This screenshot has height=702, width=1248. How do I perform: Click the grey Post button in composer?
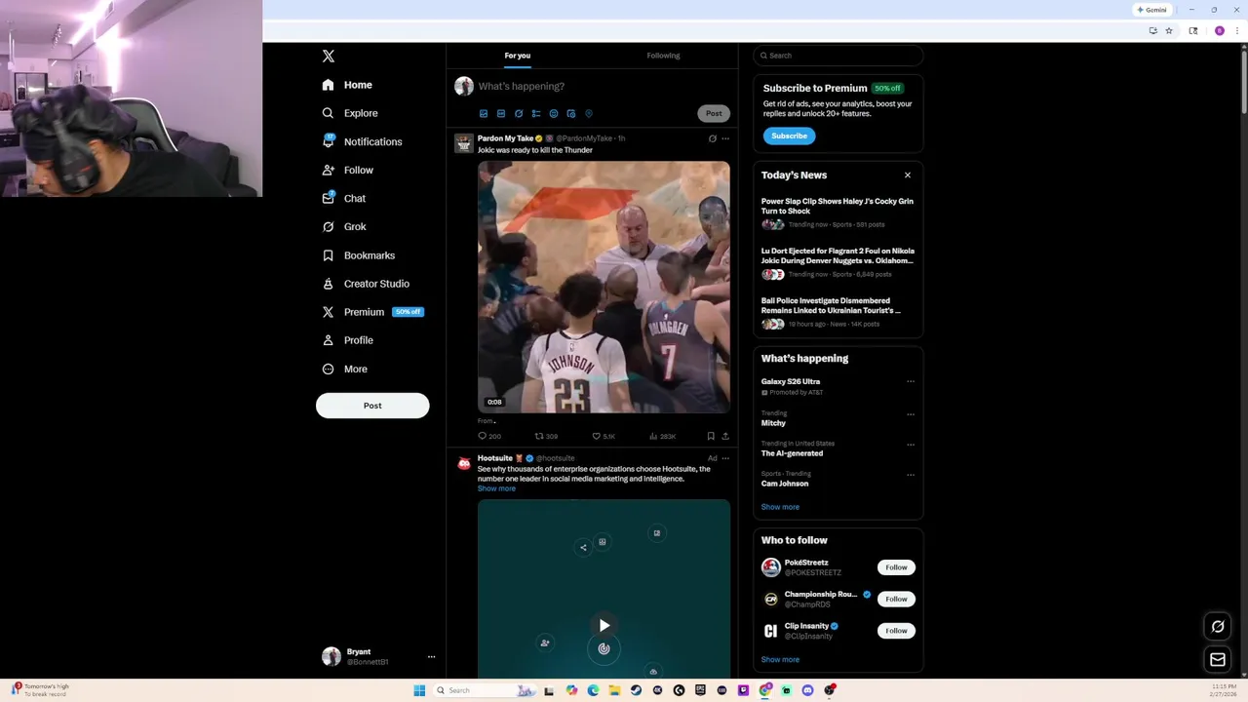714,113
